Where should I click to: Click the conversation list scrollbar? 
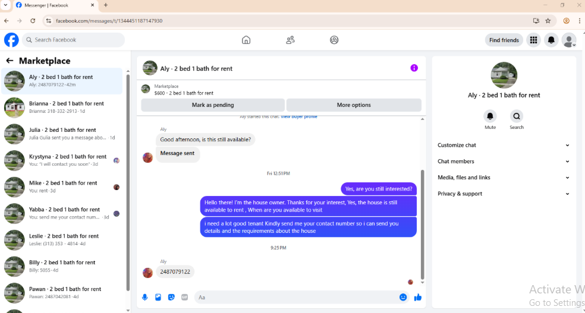pyautogui.click(x=128, y=182)
